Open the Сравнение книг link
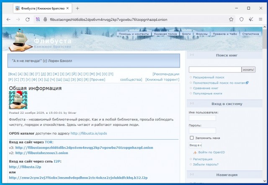Screen dimensions: 268x185 click(206, 88)
